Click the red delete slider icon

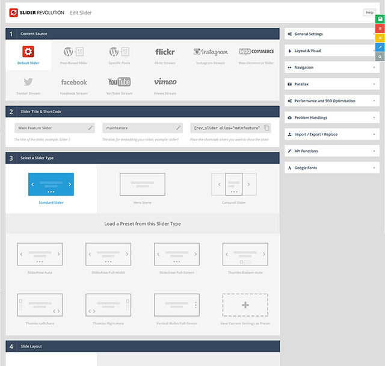tap(380, 29)
